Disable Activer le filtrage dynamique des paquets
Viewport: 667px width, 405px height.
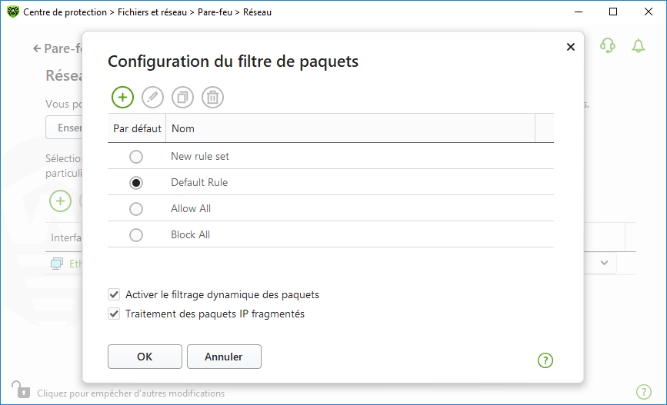[115, 294]
